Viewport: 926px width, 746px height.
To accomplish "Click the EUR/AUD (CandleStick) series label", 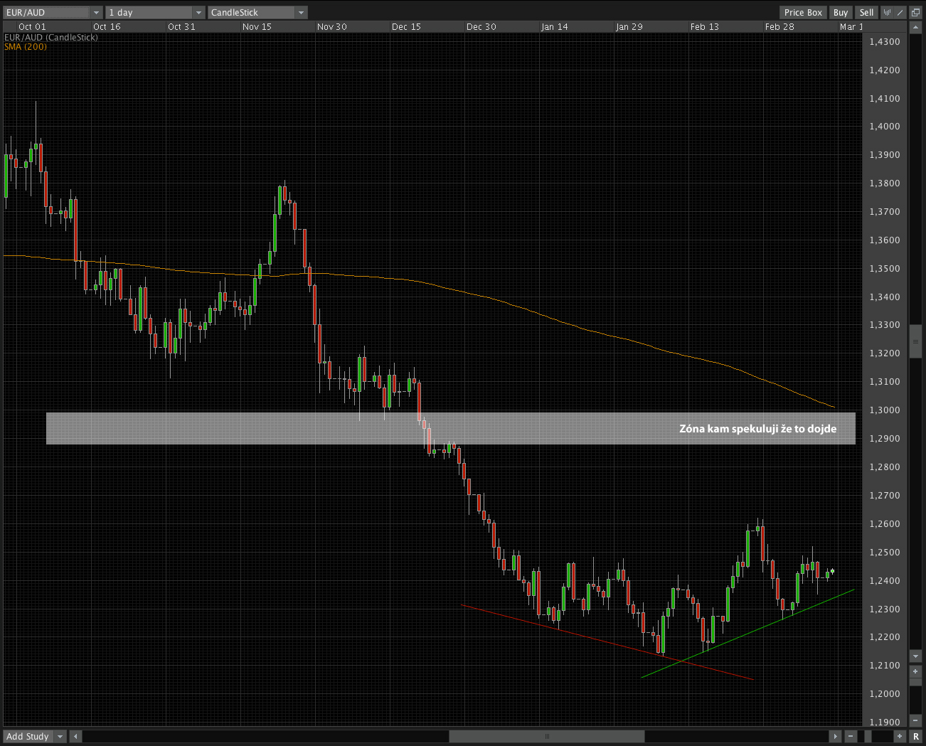I will pyautogui.click(x=51, y=38).
